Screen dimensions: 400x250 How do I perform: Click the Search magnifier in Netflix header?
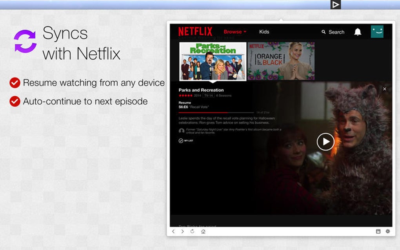pyautogui.click(x=324, y=32)
